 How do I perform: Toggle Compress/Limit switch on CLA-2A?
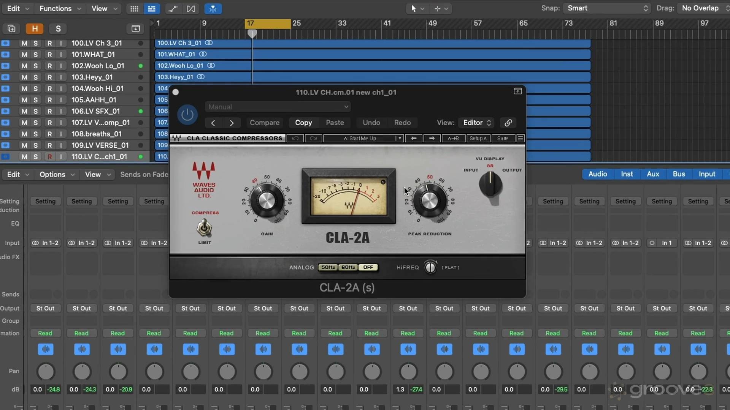204,228
